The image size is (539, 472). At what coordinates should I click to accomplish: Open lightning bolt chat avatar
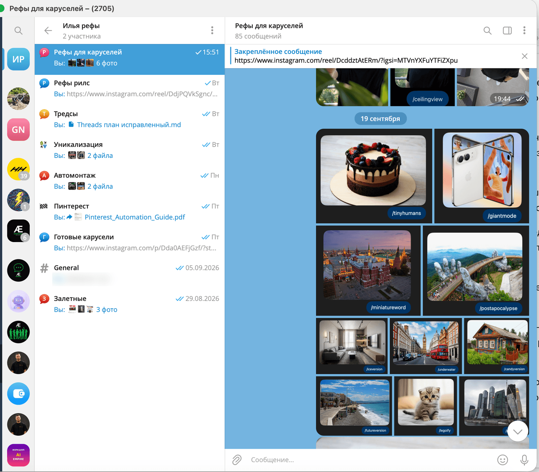pyautogui.click(x=19, y=200)
